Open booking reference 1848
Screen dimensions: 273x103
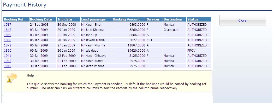click(x=8, y=30)
